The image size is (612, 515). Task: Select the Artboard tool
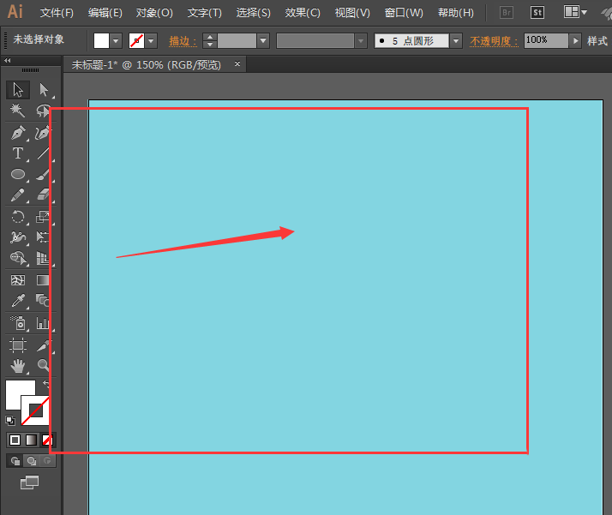tap(17, 345)
